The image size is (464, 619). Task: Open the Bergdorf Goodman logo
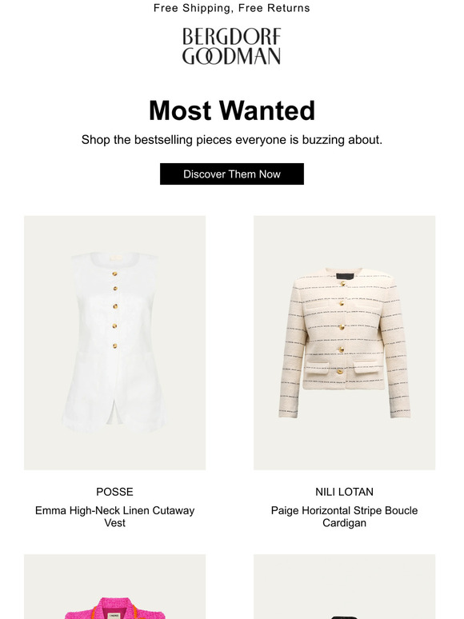coord(231,46)
